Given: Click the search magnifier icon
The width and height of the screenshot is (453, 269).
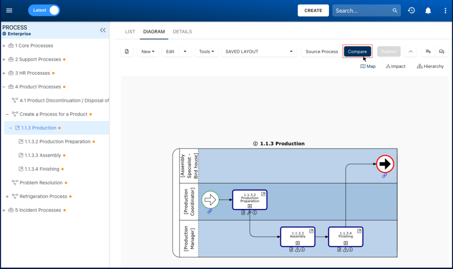Looking at the screenshot, I should [x=395, y=11].
